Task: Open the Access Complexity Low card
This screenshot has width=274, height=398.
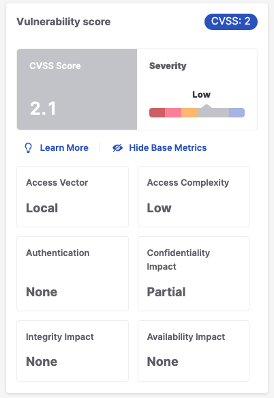Action: tap(194, 197)
